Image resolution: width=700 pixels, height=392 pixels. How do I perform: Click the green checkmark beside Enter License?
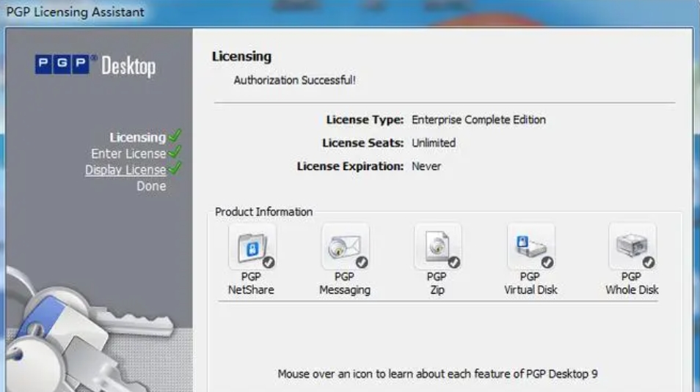(x=175, y=152)
